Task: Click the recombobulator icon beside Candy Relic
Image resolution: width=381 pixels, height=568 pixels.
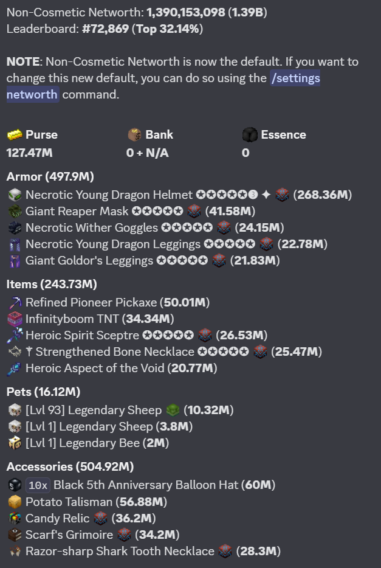Action: click(101, 518)
